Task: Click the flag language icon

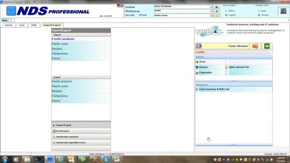Action: tap(120, 6)
